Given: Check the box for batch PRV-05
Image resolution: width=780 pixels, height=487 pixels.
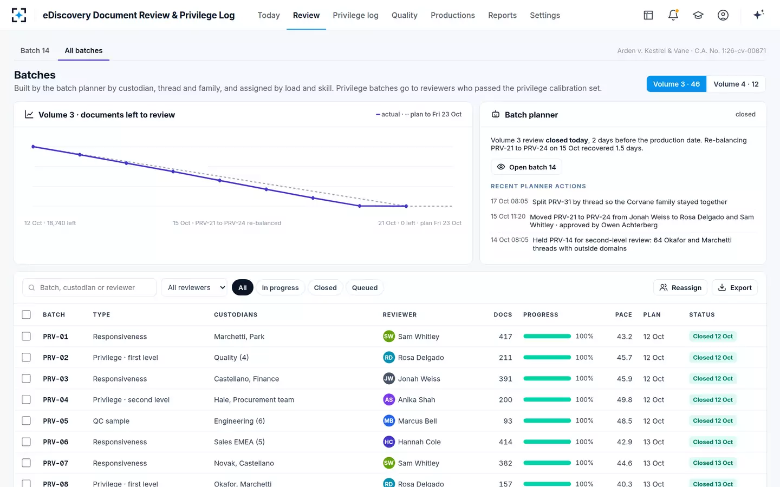Looking at the screenshot, I should click(26, 421).
